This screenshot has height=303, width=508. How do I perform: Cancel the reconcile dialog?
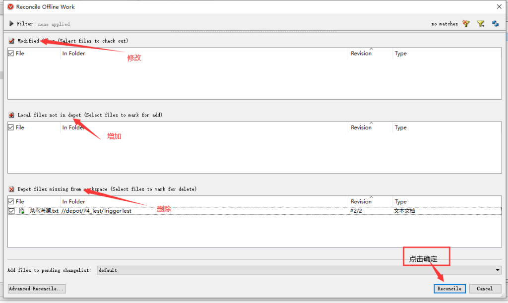485,289
